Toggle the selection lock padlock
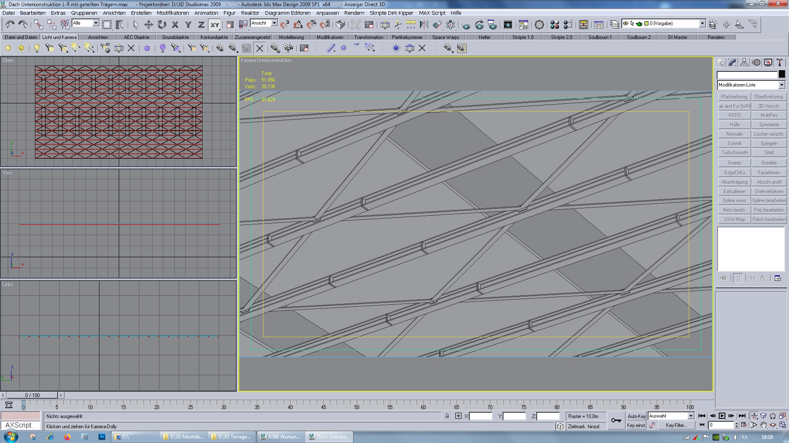789x443 pixels. click(447, 416)
